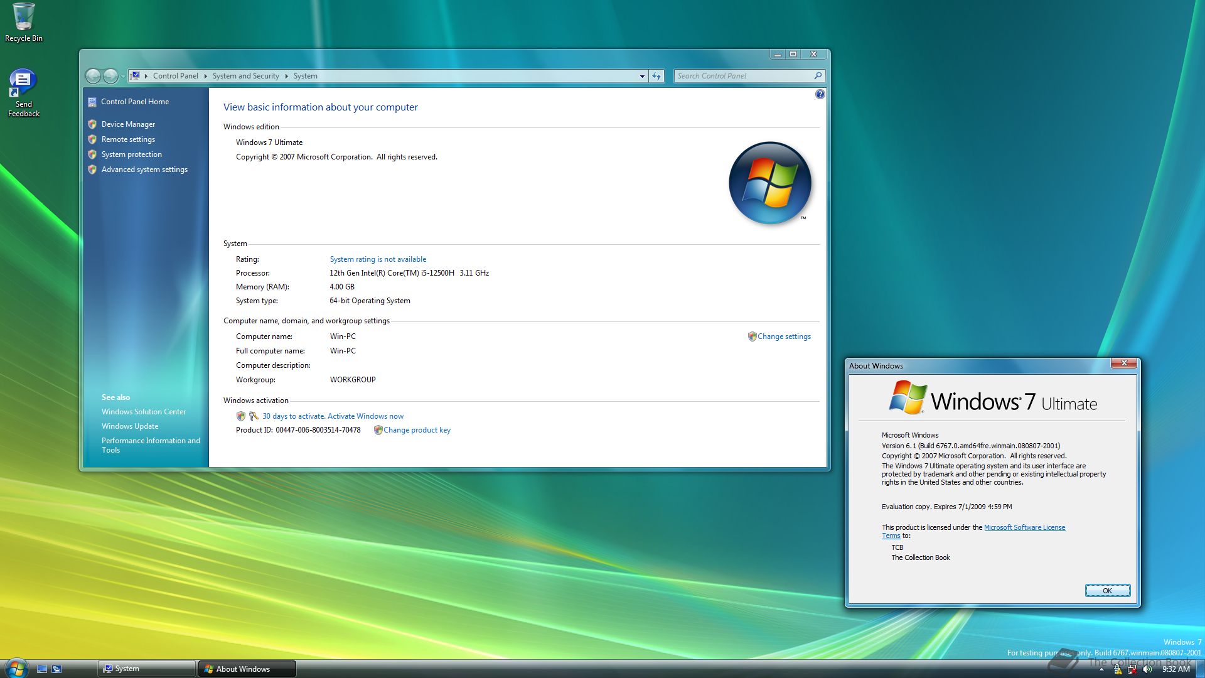Click Activate Windows now link
Viewport: 1205px width, 678px height.
365,416
